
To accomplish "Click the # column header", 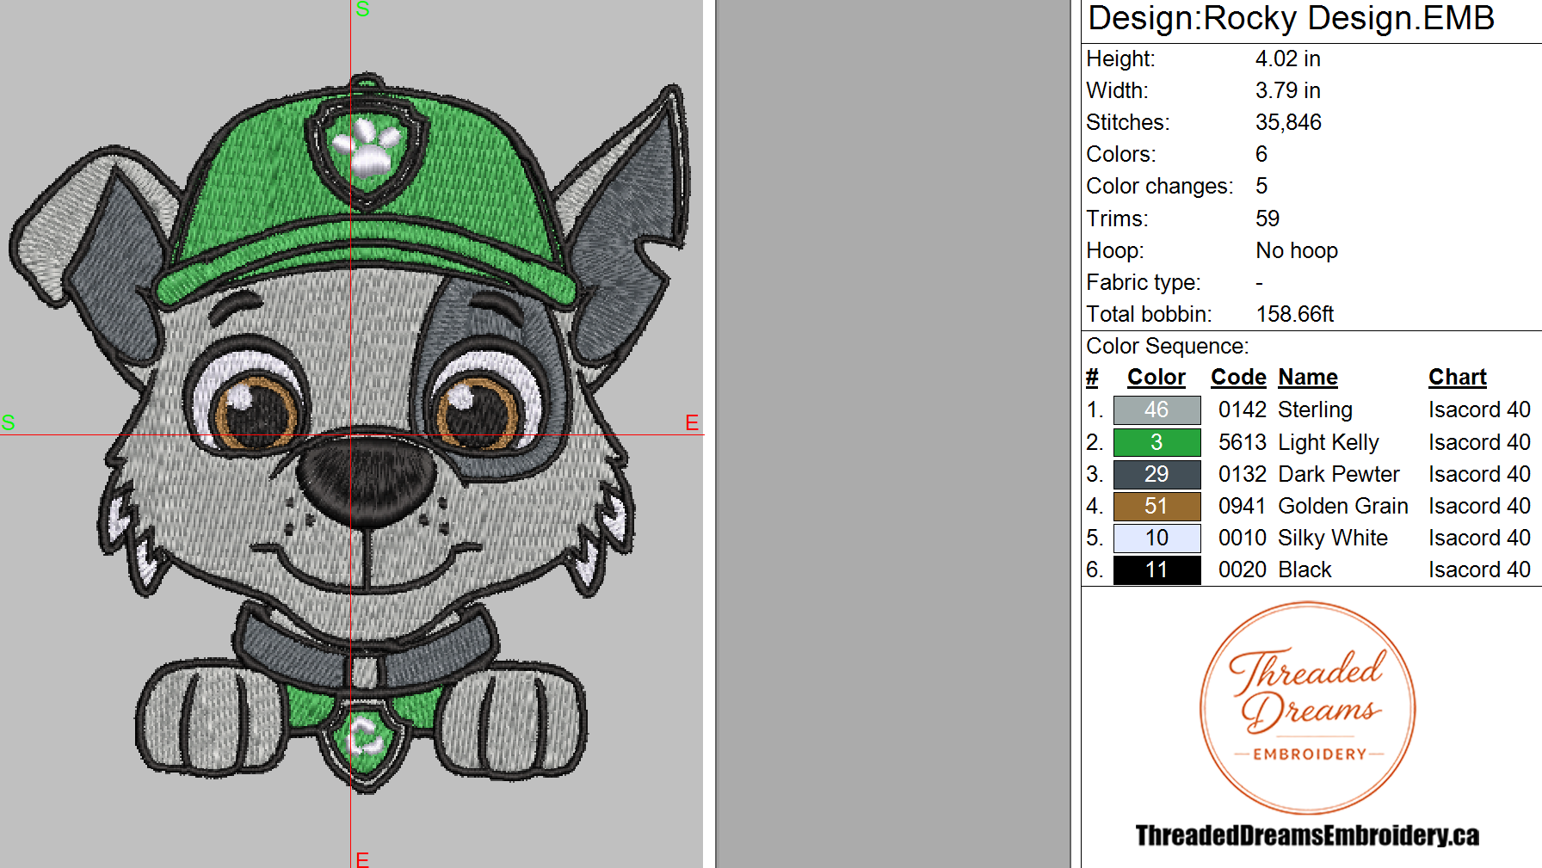I will coord(1092,378).
